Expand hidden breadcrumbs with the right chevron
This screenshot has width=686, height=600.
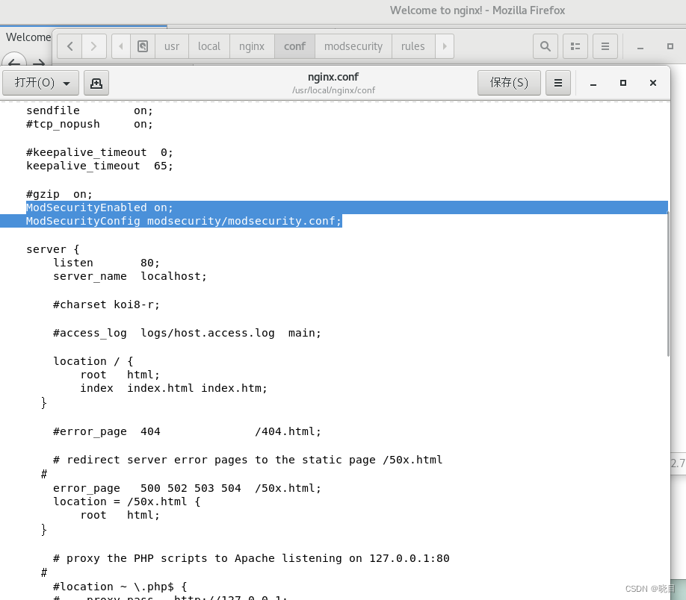(445, 46)
